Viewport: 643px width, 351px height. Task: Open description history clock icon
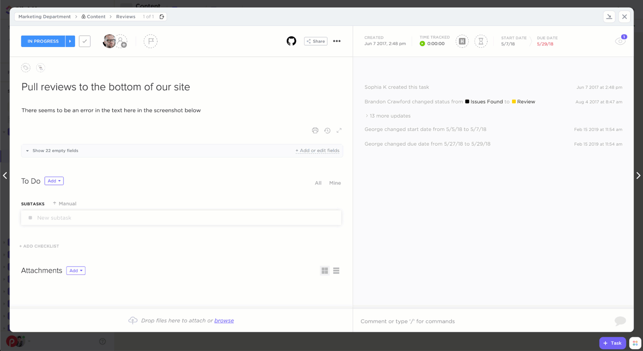[x=327, y=131]
